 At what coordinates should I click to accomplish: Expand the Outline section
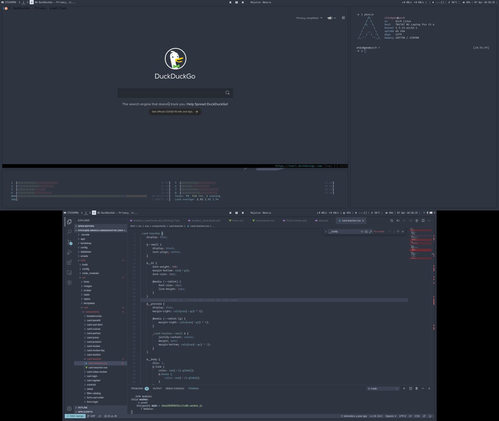(101, 408)
